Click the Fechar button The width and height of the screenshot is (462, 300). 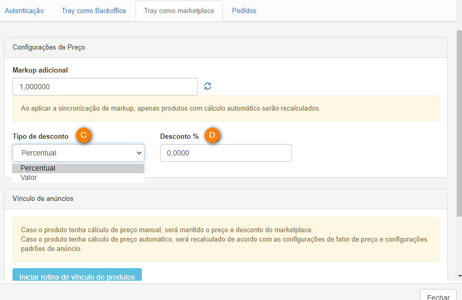[438, 296]
